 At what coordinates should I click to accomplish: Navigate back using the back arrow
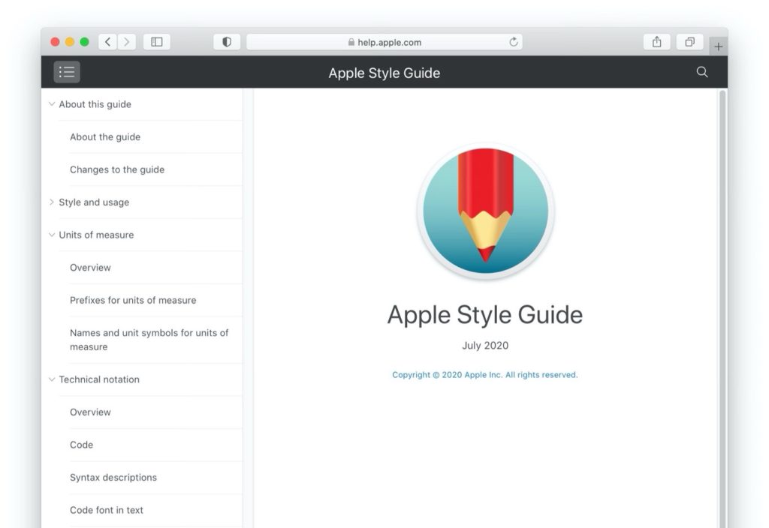click(x=107, y=41)
